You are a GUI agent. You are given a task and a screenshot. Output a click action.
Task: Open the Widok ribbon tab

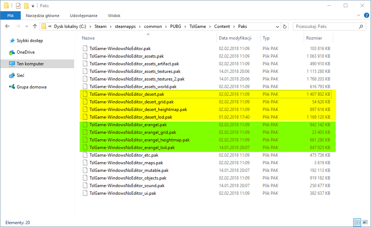pyautogui.click(x=114, y=16)
